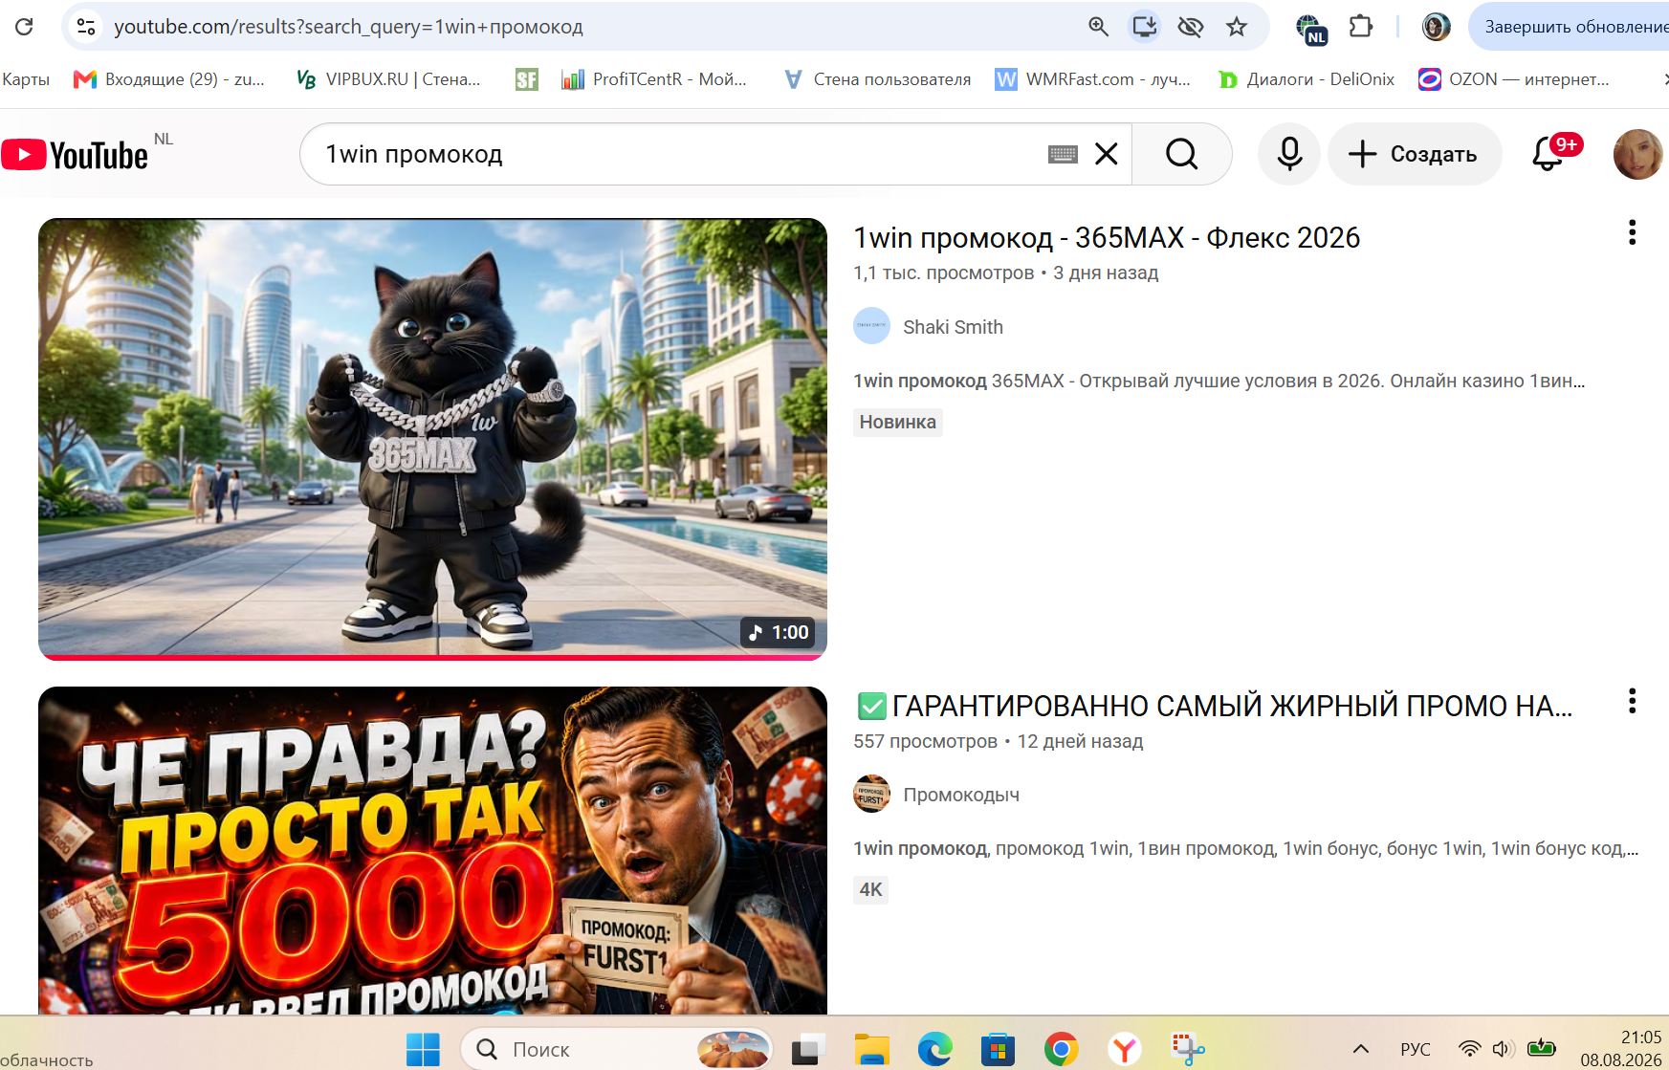Open the Gmail Входящие (29) bookmark
The width and height of the screenshot is (1669, 1070).
click(x=169, y=79)
